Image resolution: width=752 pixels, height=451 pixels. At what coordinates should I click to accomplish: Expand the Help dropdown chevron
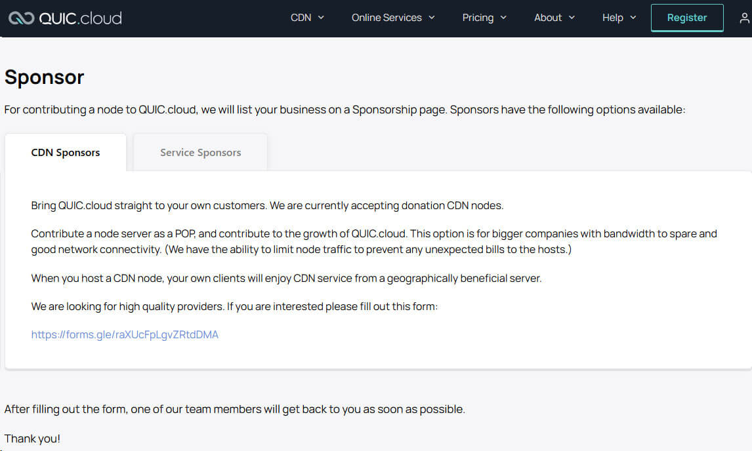click(x=633, y=18)
